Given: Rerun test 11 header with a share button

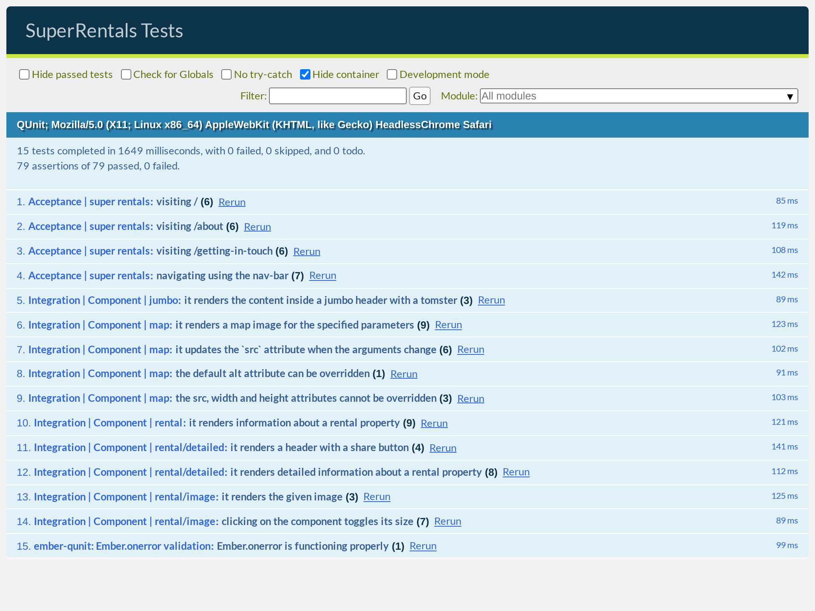Looking at the screenshot, I should point(443,448).
